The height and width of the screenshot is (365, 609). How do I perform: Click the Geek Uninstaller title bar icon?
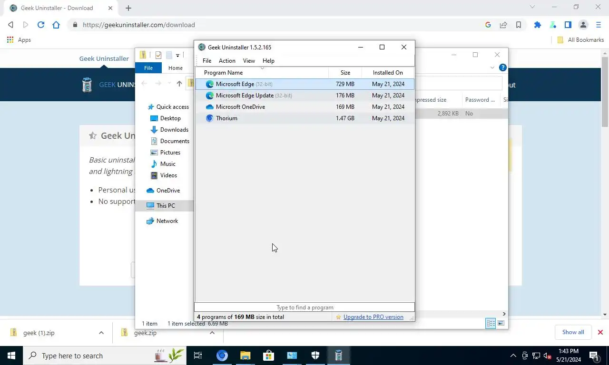point(202,47)
